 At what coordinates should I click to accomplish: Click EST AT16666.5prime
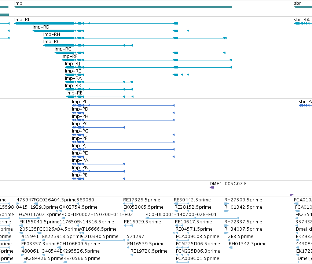(x=98, y=230)
